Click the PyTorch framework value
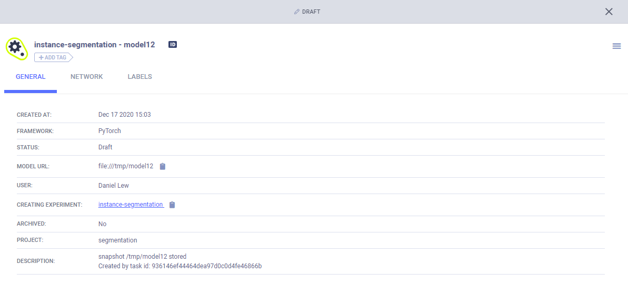This screenshot has width=628, height=294. click(x=109, y=131)
